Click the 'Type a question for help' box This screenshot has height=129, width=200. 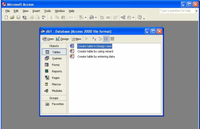[177, 11]
